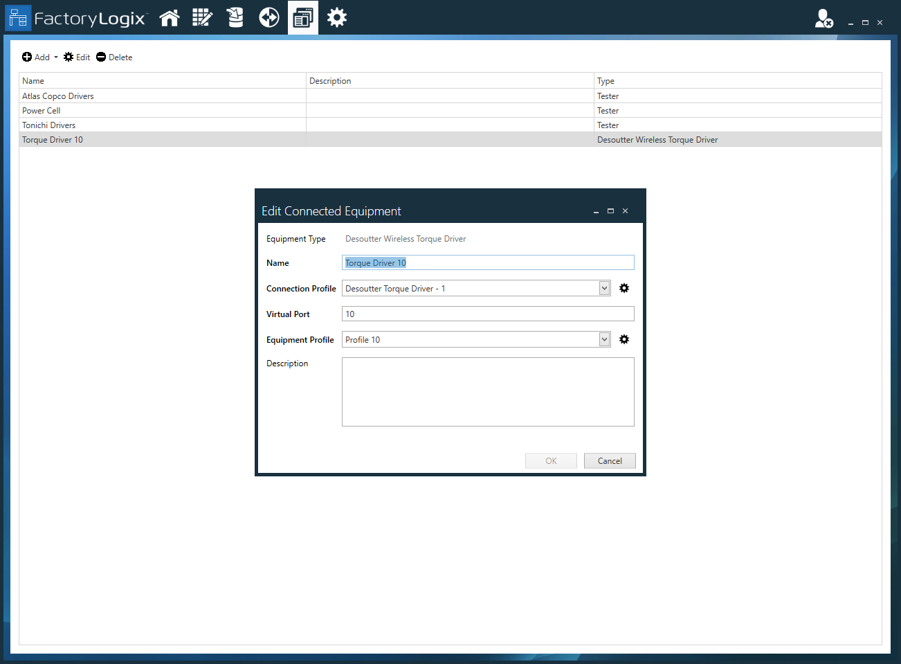Sort by the Type column header
The image size is (901, 664).
click(x=606, y=81)
